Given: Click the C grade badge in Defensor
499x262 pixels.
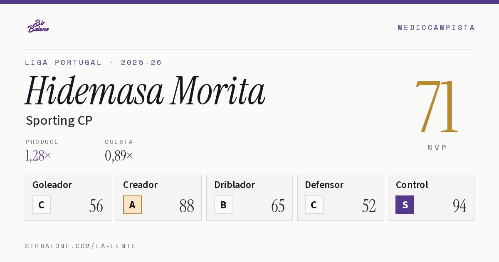Looking at the screenshot, I should click(x=314, y=205).
